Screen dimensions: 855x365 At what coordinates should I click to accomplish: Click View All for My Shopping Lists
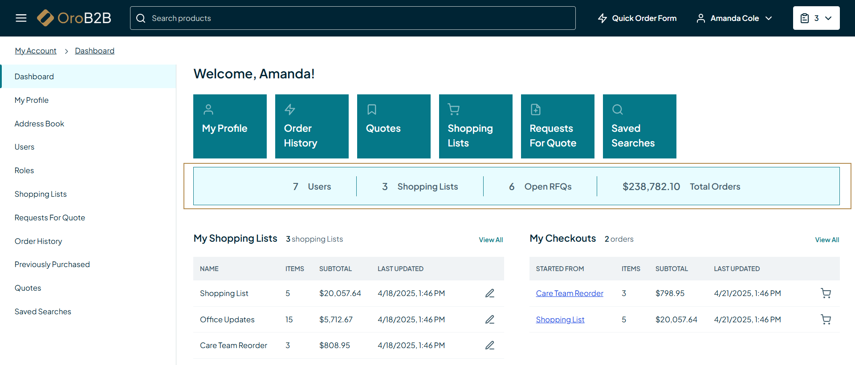(491, 240)
